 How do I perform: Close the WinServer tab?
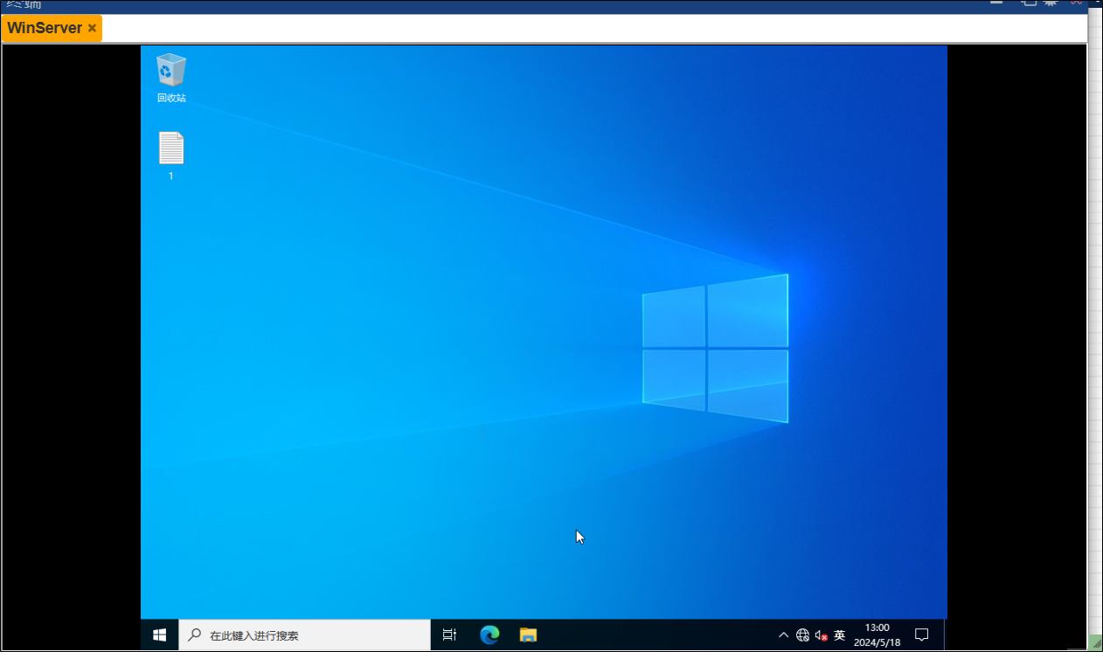click(x=92, y=28)
